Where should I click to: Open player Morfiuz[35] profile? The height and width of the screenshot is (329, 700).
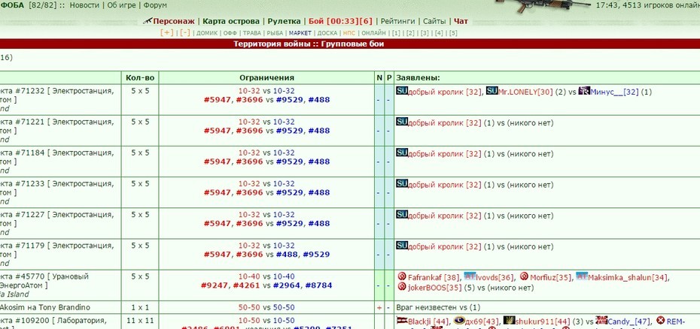550,277
